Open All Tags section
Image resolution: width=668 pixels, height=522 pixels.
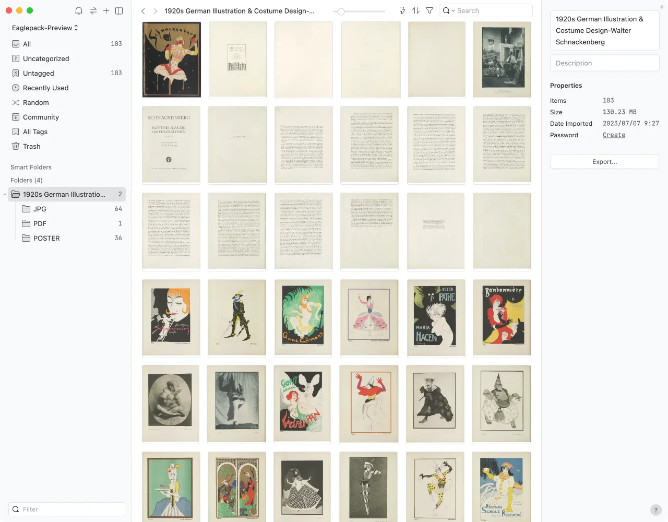point(67,132)
